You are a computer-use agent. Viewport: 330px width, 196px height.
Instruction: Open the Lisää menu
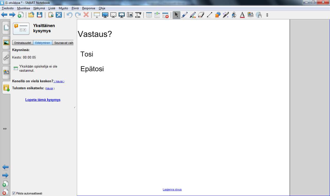52,8
